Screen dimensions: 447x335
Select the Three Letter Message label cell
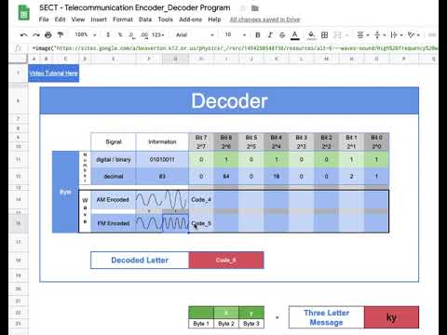(x=327, y=317)
